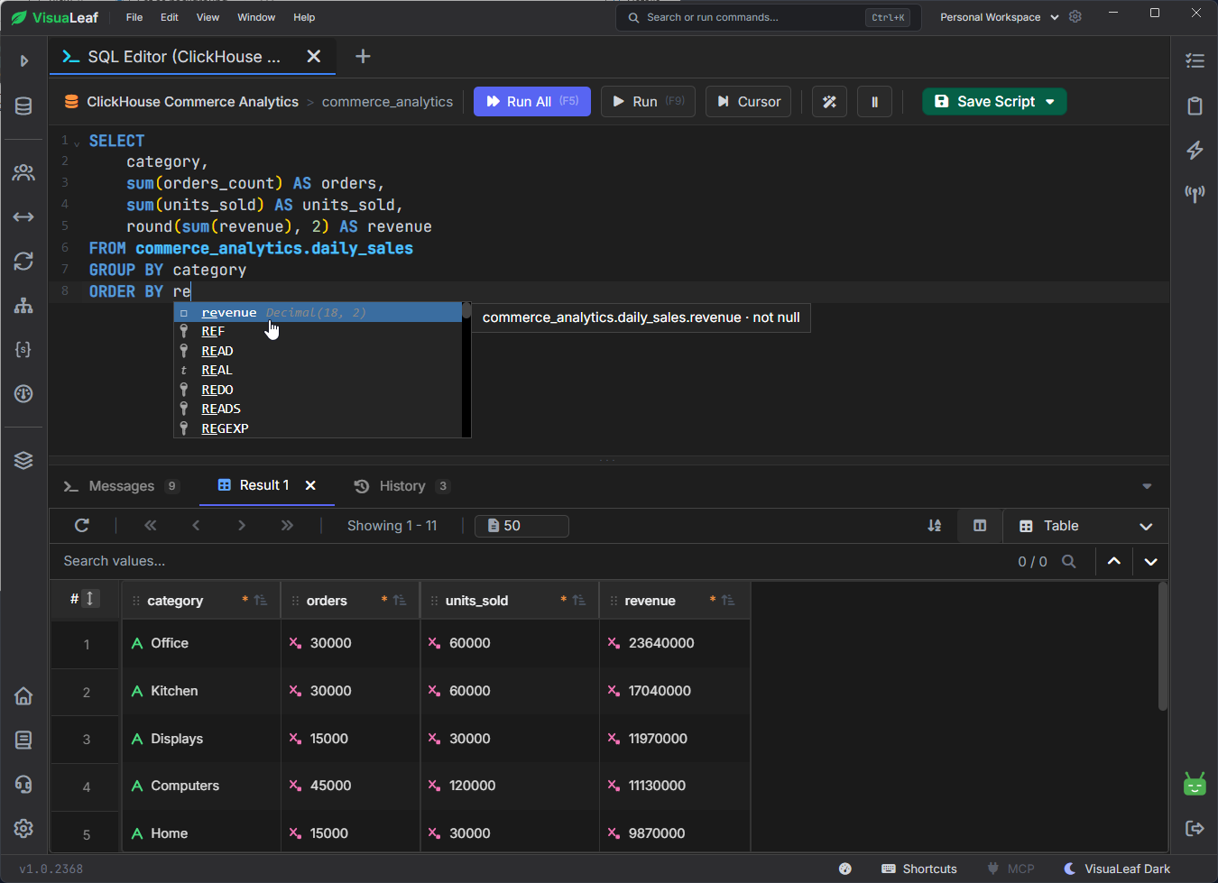Switch to the History tab
The height and width of the screenshot is (883, 1218).
point(401,486)
